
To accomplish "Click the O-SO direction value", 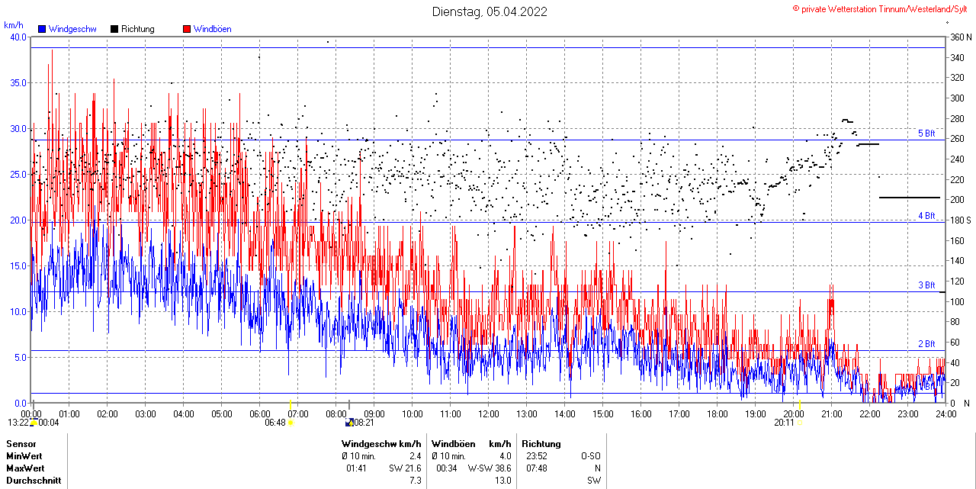I will pos(589,456).
